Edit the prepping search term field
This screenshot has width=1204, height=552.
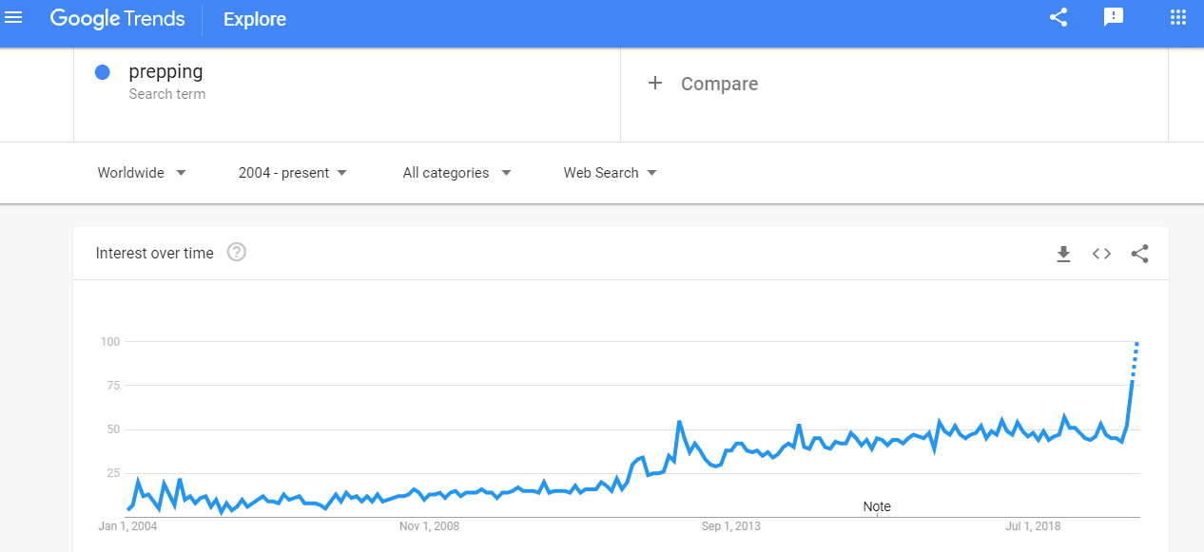166,72
